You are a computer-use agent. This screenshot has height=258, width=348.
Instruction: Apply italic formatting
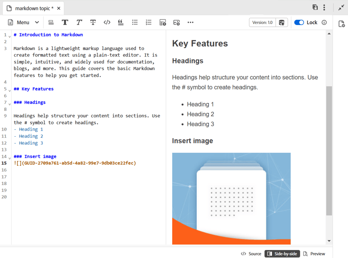pos(79,22)
